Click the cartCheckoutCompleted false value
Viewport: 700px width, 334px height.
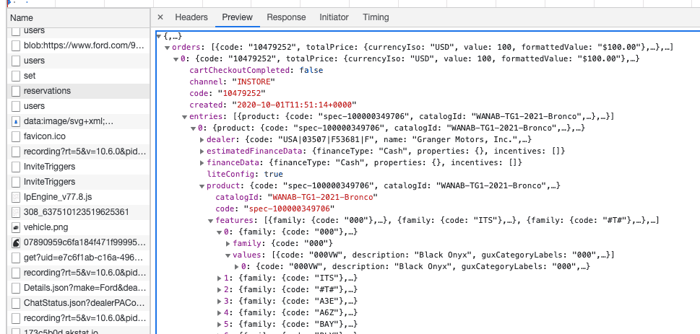(x=311, y=71)
